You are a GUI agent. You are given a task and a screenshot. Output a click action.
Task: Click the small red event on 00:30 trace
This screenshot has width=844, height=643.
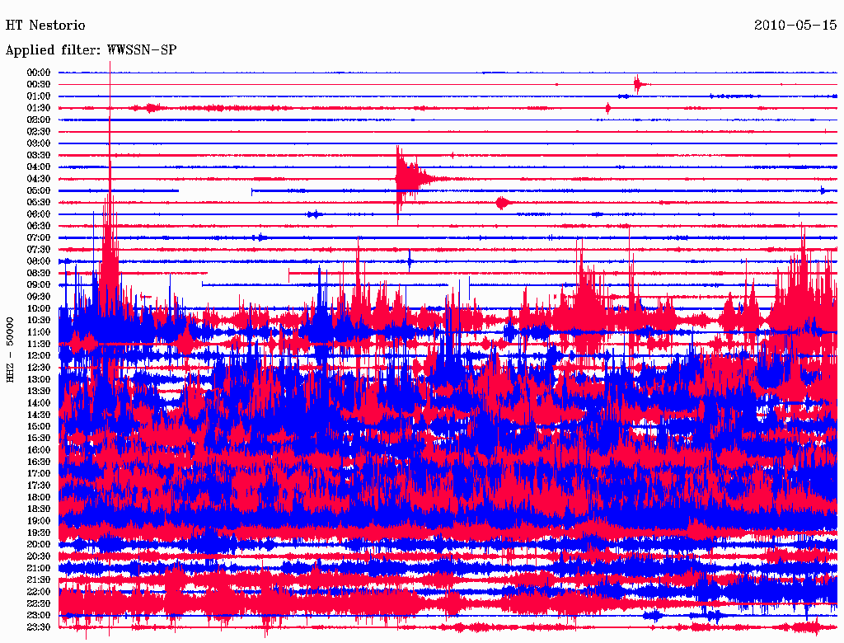click(637, 84)
